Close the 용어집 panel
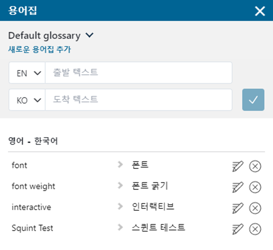The image size is (273, 250). (260, 11)
